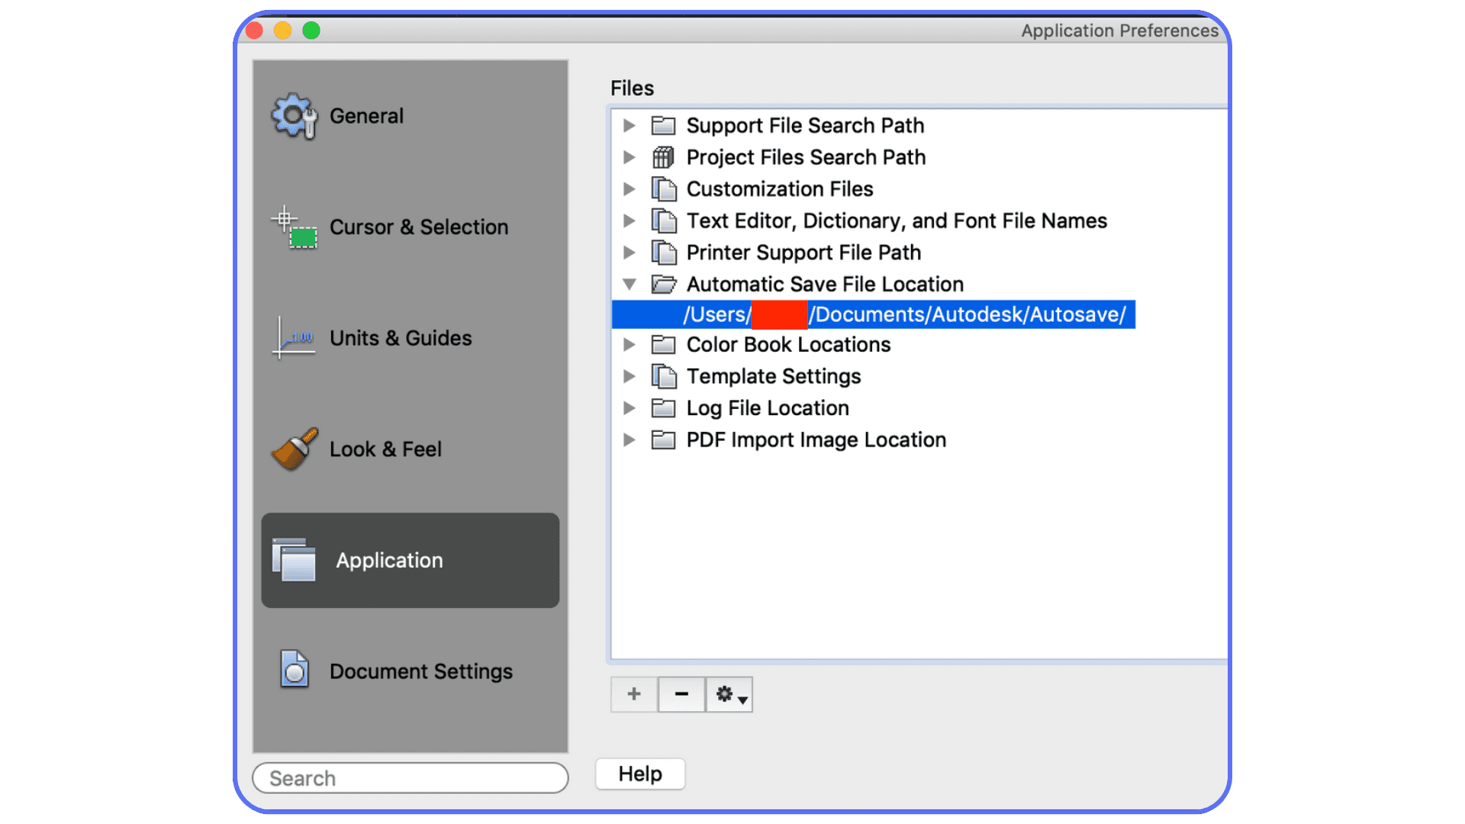Image resolution: width=1465 pixels, height=824 pixels.
Task: Expand Support File Search Path
Action: pos(629,125)
